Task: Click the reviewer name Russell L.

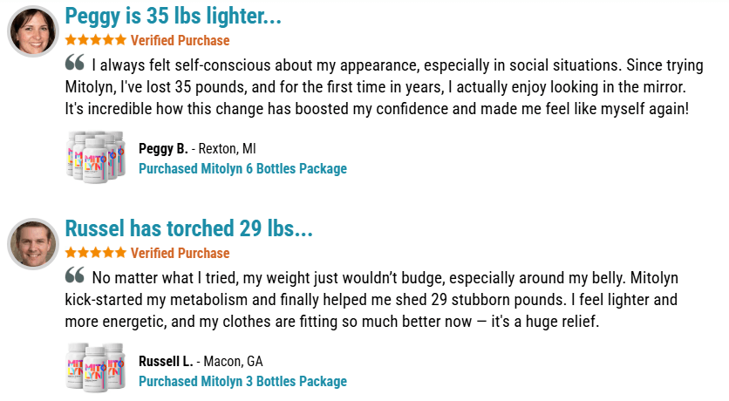Action: 167,362
